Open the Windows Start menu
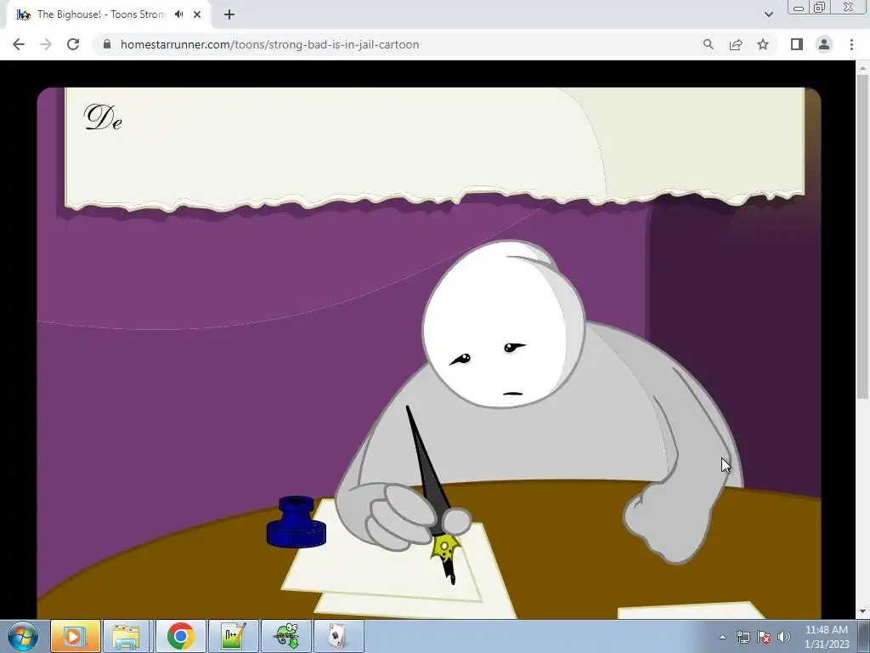Viewport: 870px width, 653px height. coord(22,636)
